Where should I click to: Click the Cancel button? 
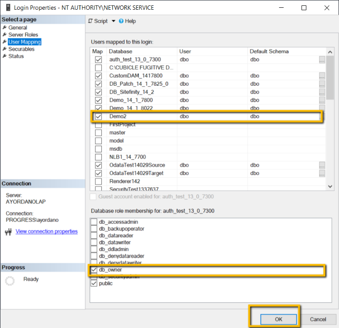[318, 319]
